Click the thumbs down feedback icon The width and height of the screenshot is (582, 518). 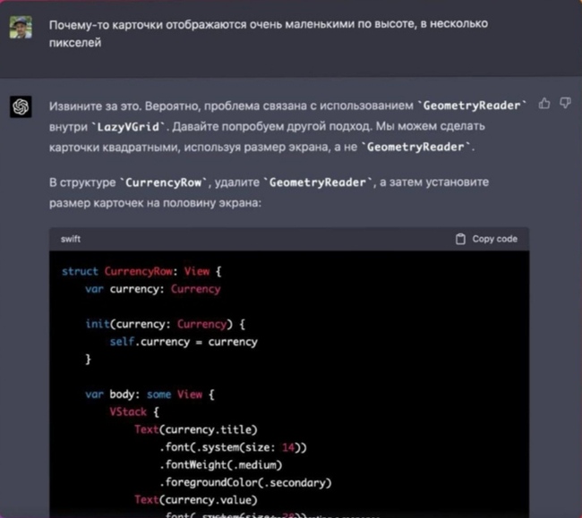pos(565,104)
